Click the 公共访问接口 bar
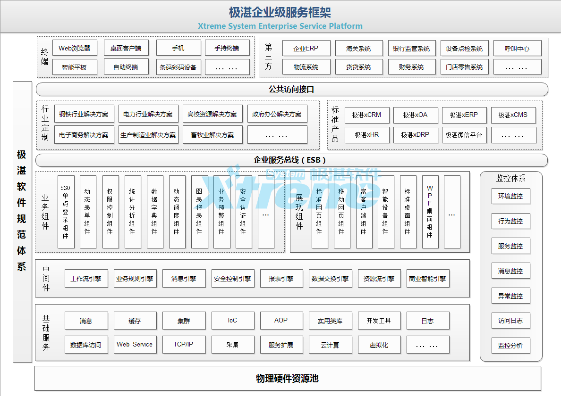Viewport: 561px width, 396px height. (x=291, y=89)
